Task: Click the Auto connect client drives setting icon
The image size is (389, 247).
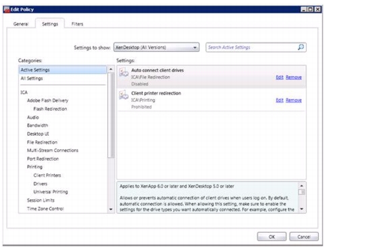Action: tap(124, 72)
